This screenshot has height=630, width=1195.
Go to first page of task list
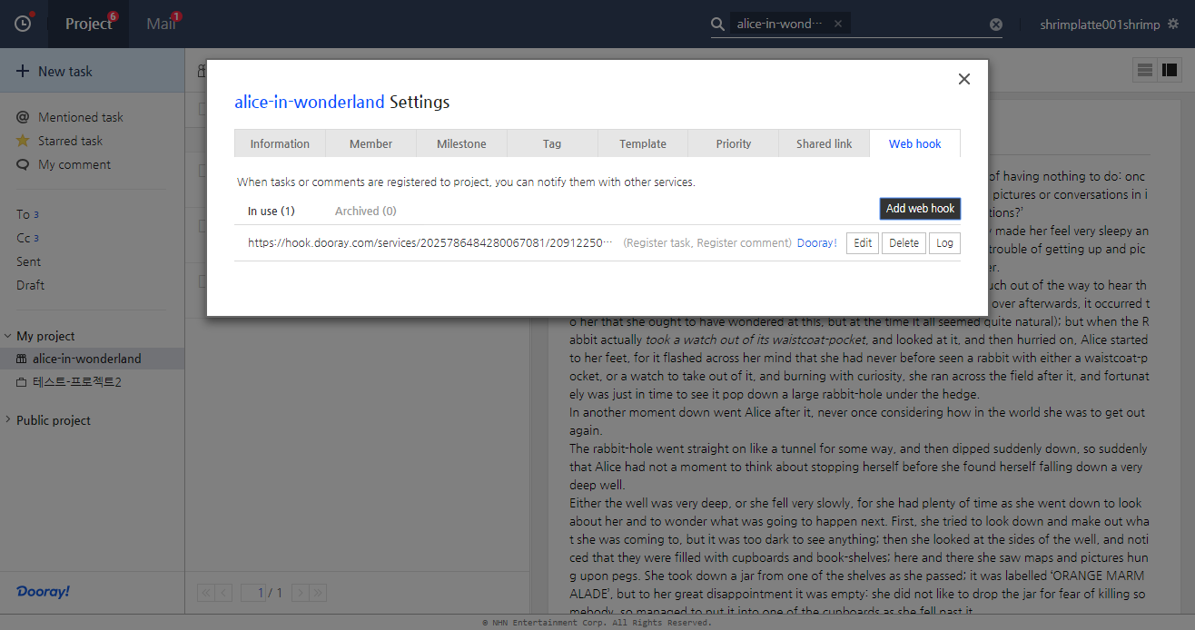[206, 593]
